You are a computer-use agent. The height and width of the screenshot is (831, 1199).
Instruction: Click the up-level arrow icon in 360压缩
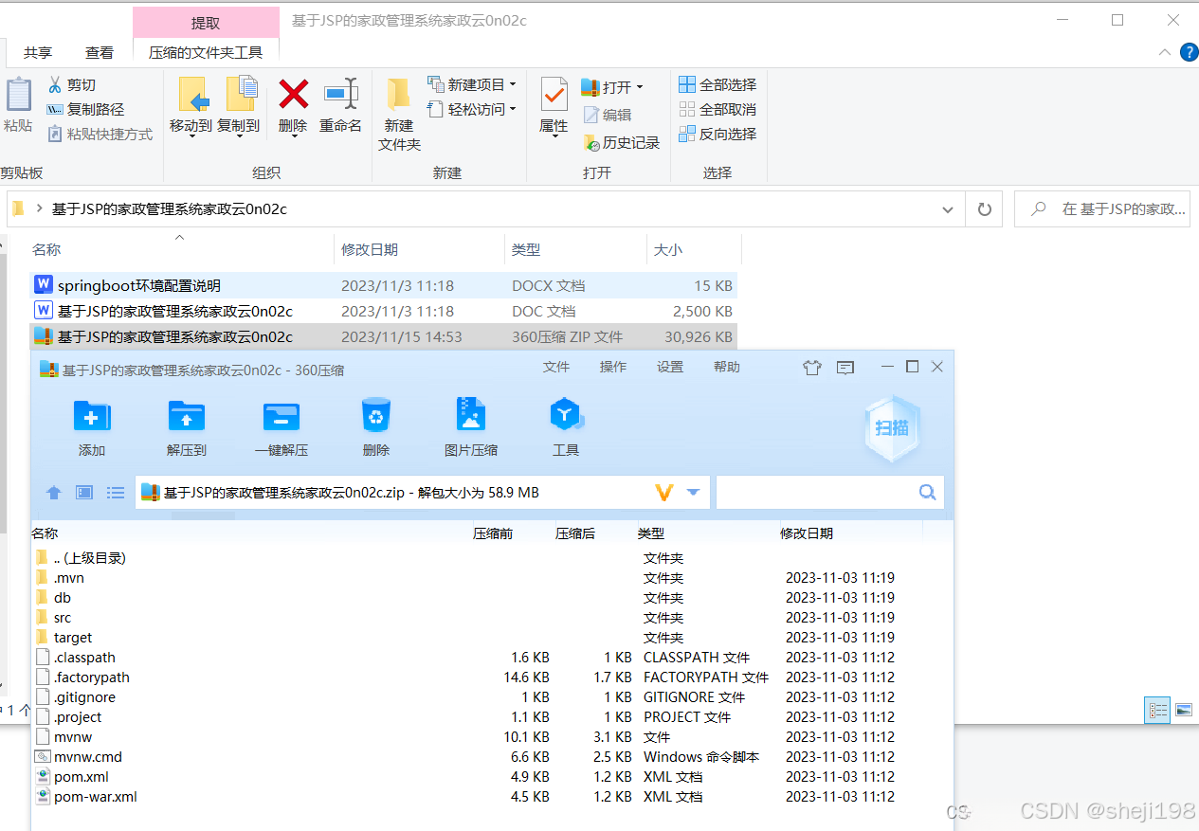tap(53, 492)
